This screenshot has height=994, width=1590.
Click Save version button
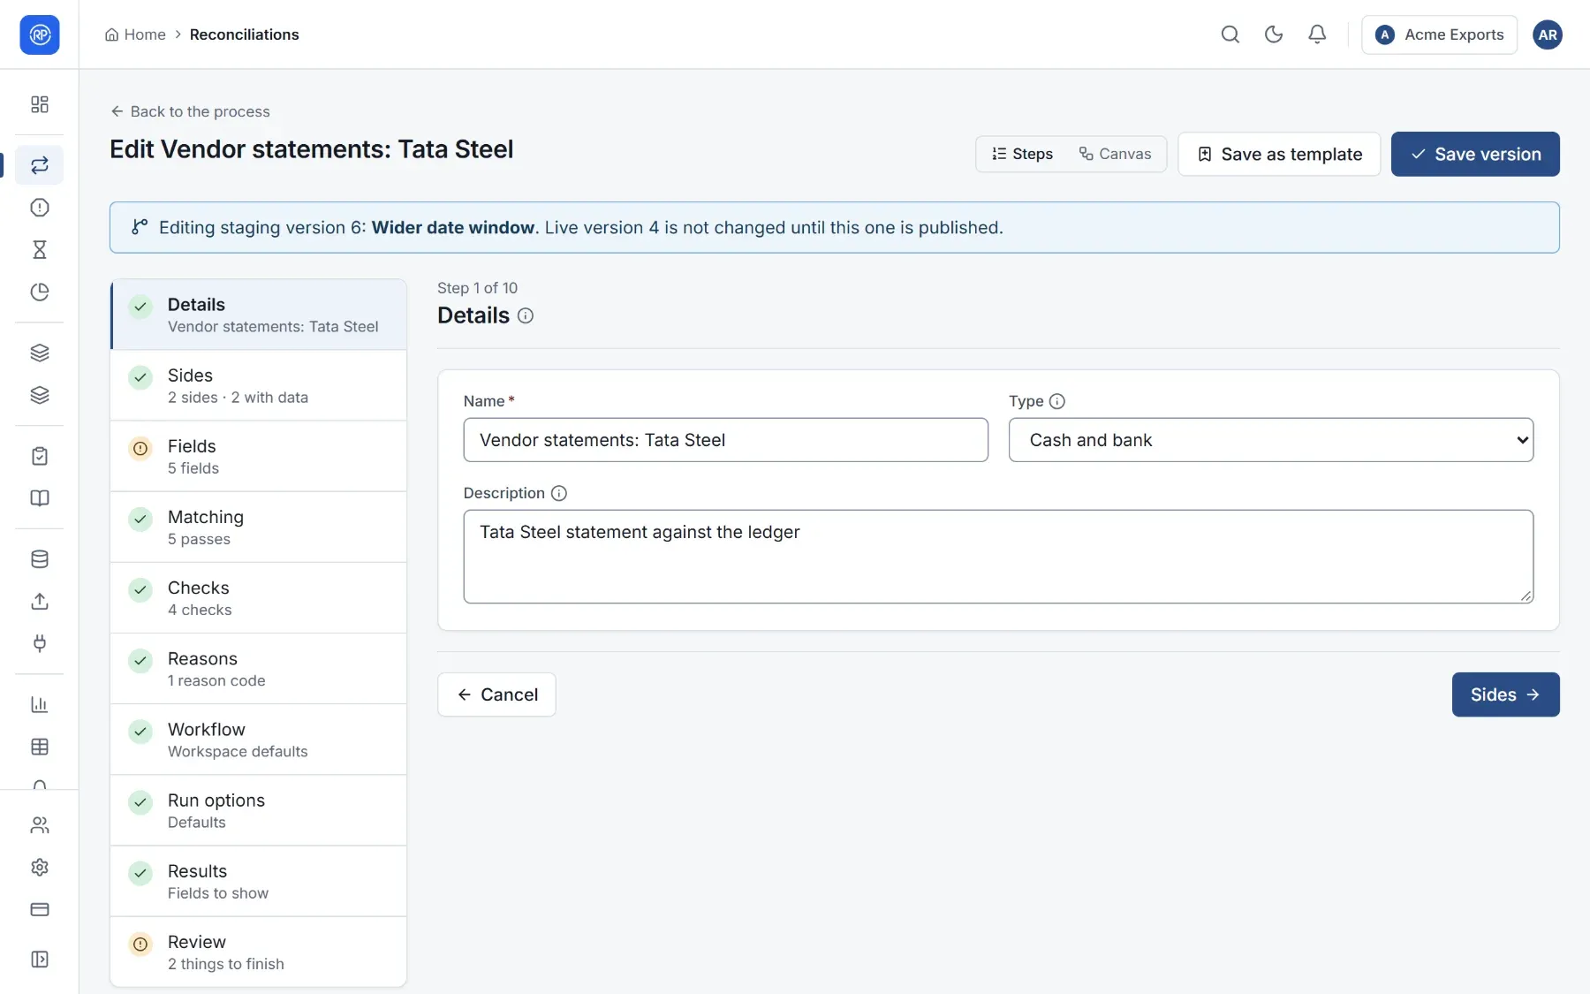[1475, 154]
